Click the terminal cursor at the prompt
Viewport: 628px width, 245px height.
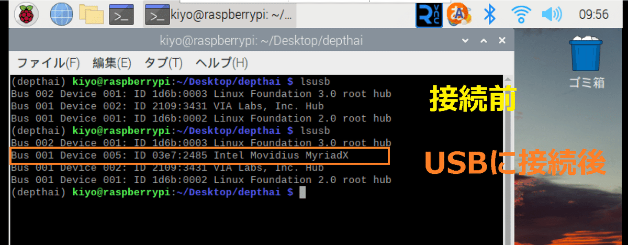[302, 193]
